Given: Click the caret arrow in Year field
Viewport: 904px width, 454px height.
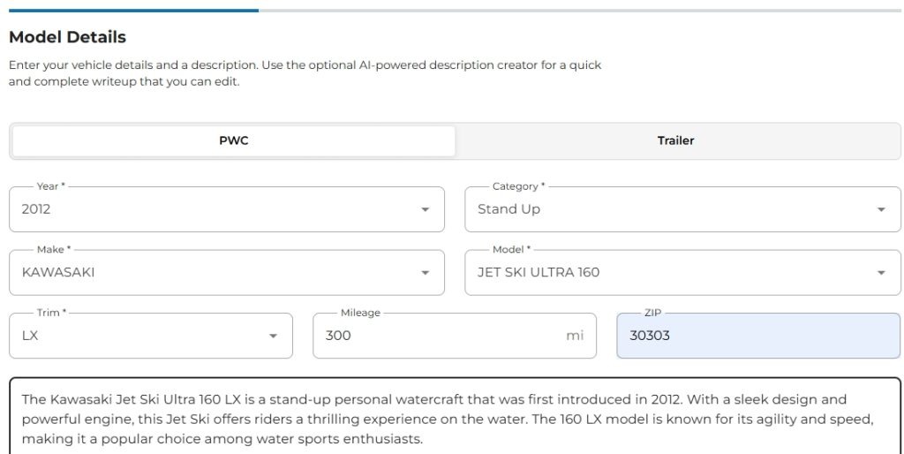Looking at the screenshot, I should click(426, 210).
